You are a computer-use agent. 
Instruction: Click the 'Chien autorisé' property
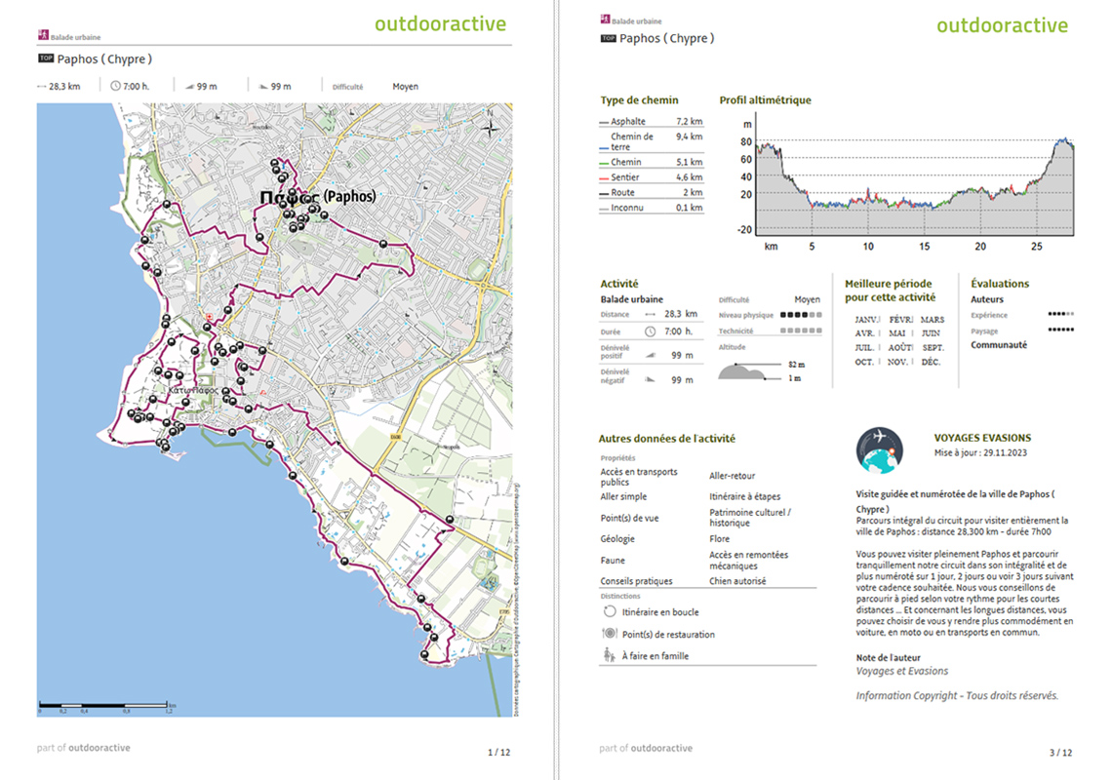coord(737,581)
